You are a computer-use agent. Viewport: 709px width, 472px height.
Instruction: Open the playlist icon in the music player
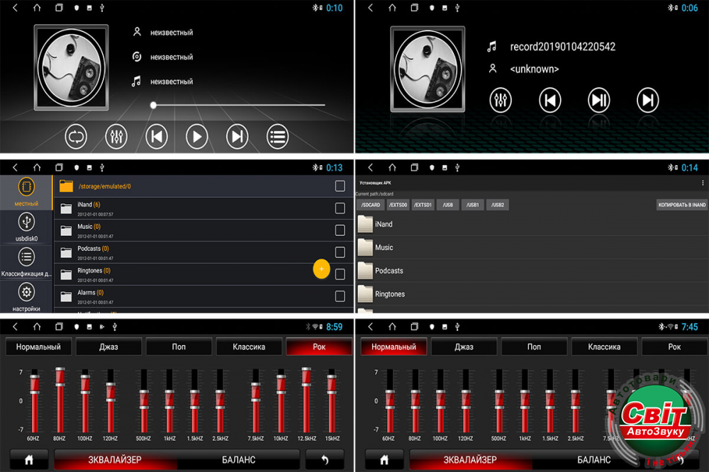277,136
